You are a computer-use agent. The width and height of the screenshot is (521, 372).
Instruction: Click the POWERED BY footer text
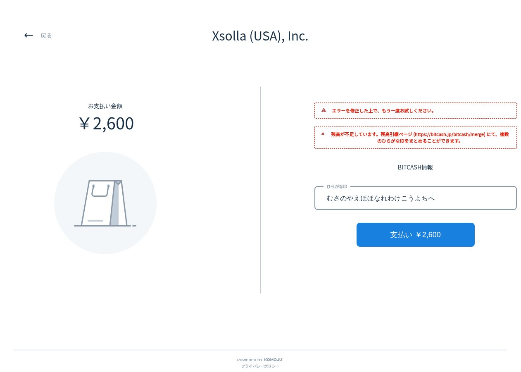[x=250, y=360]
